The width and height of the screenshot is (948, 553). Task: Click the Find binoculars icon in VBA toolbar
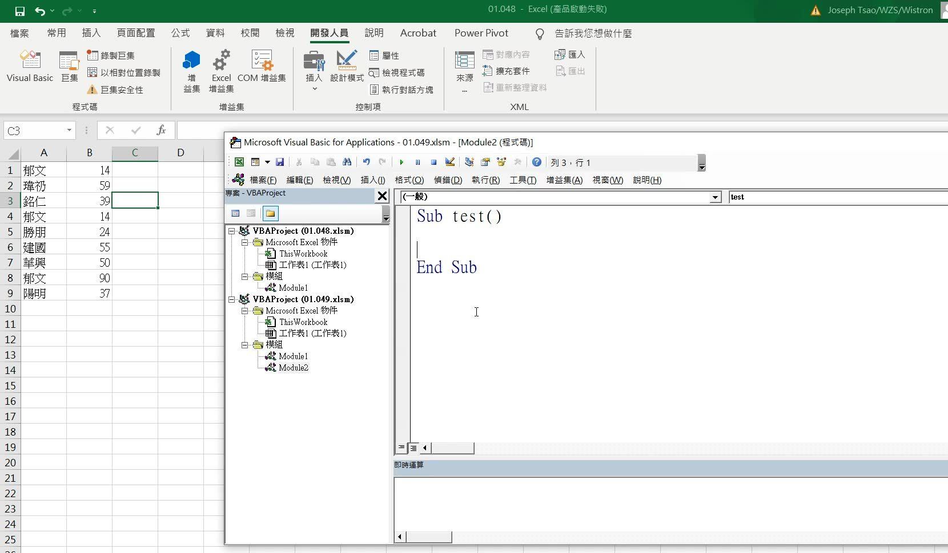(347, 162)
